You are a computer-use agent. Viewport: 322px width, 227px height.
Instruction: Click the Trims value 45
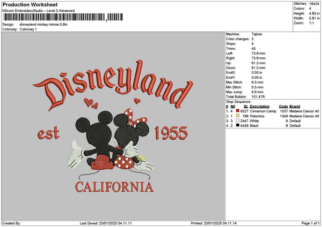pos(253,49)
